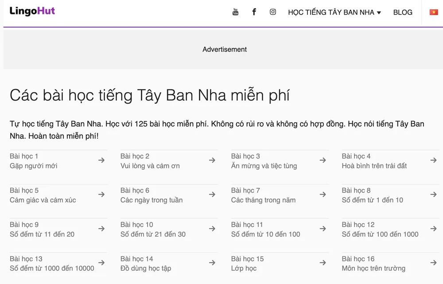The image size is (443, 284).
Task: Open lesson 'Các ngày trong tuần'
Action: 151,200
